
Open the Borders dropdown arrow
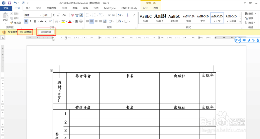[129, 21]
